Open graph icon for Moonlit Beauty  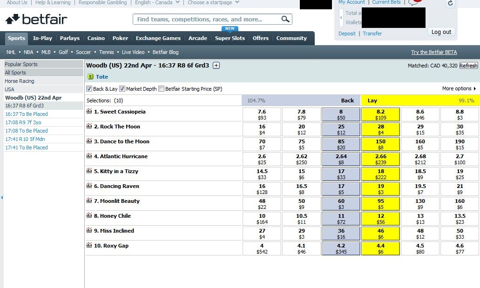click(x=89, y=201)
